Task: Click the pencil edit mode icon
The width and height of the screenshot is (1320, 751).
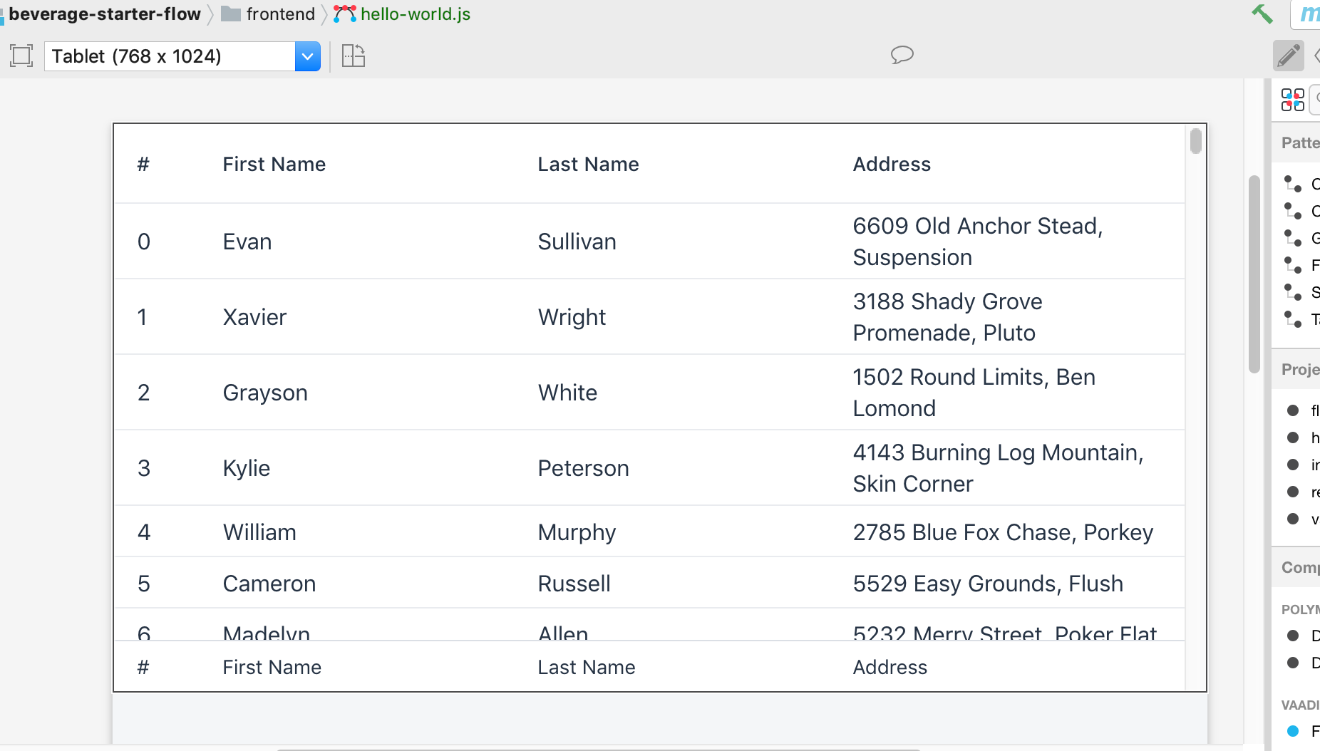Action: (1287, 56)
